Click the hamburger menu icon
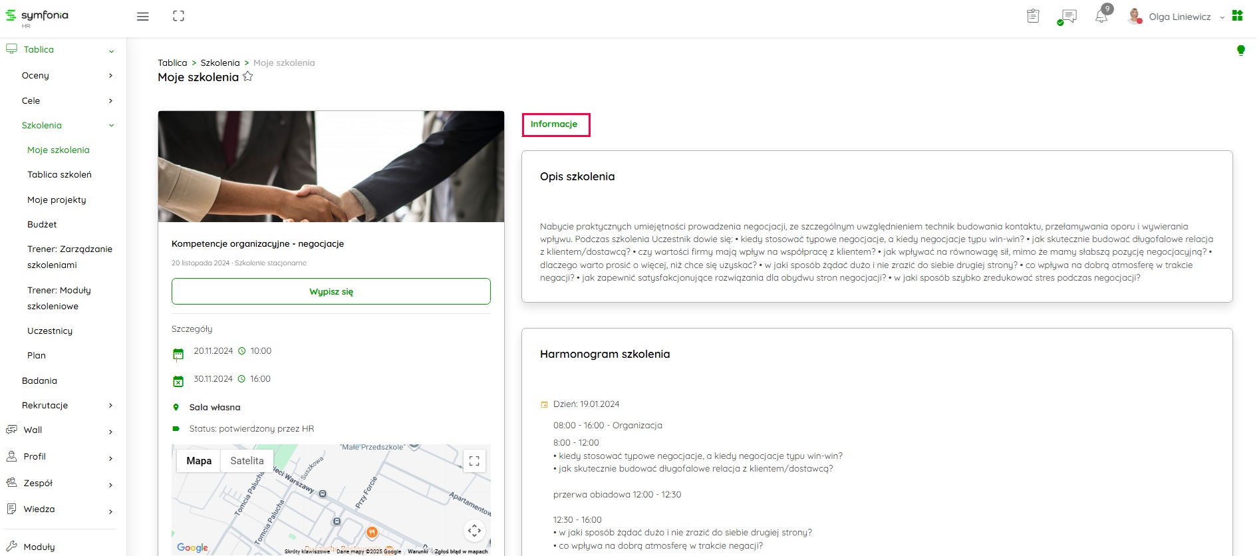 (x=142, y=17)
